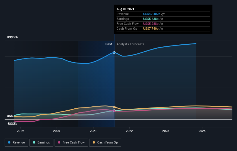Click the orange Cash From Op legend dot
Image resolution: width=237 pixels, height=151 pixels.
[x=94, y=142]
